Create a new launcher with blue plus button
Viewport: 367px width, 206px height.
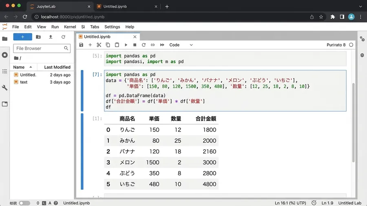pos(23,37)
